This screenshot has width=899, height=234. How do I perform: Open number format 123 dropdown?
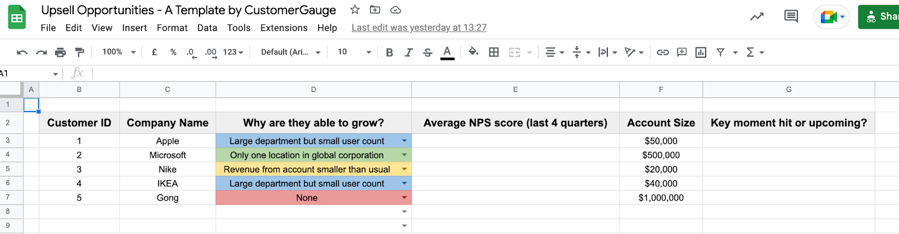pos(233,52)
